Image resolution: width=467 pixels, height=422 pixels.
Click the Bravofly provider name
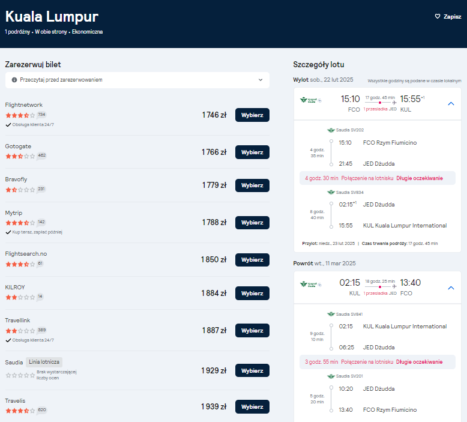[x=16, y=179]
